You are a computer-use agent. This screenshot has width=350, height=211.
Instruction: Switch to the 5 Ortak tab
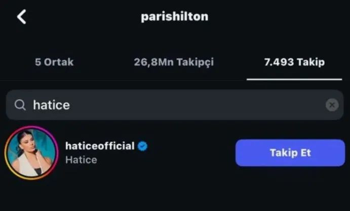click(54, 62)
